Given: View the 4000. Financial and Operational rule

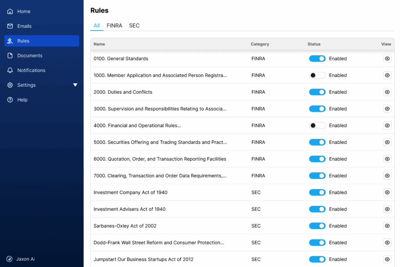Looking at the screenshot, I should 387,125.
